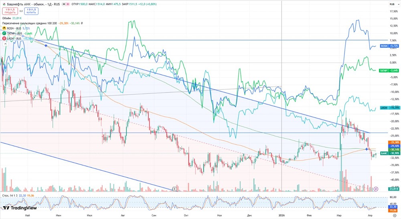Click the orange −29,38% moving average label

[x=394, y=143]
